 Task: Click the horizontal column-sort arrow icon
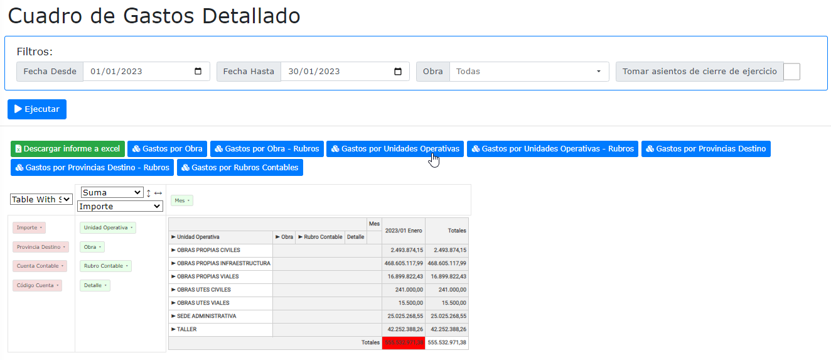coord(158,193)
